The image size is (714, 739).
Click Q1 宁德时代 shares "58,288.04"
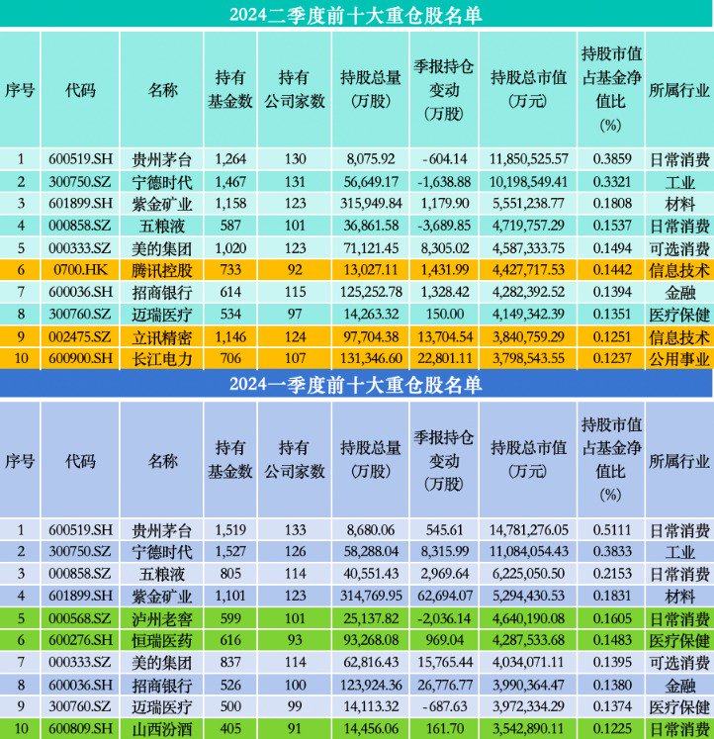coord(371,552)
